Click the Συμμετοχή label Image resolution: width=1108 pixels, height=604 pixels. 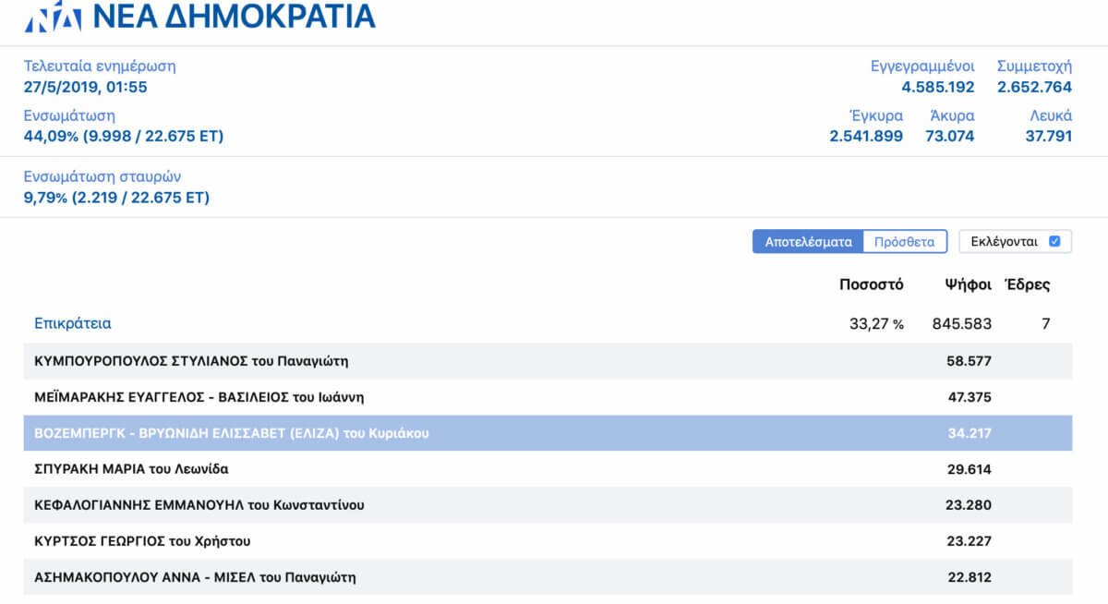(x=1034, y=66)
